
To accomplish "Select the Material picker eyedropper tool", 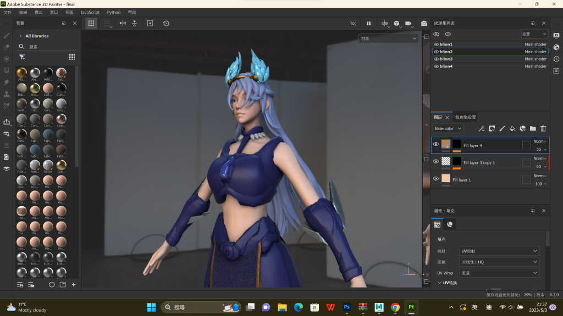I will [7, 106].
